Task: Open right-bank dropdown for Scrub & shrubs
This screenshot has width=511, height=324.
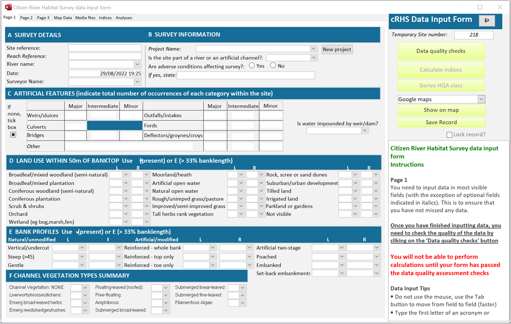Action: [147, 206]
